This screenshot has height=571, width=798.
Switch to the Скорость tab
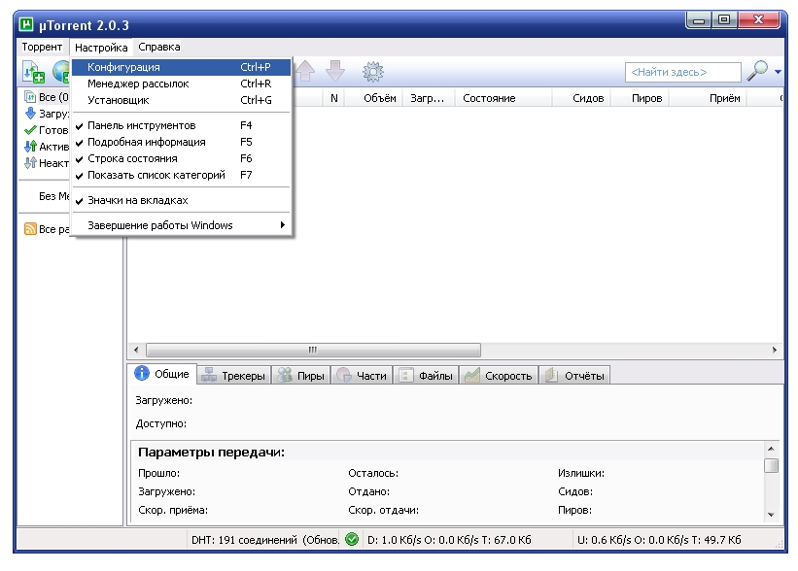coord(499,376)
